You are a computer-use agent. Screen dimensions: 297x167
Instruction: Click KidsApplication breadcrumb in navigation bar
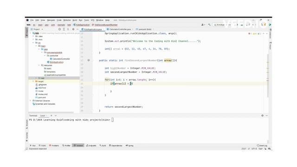[82, 25]
